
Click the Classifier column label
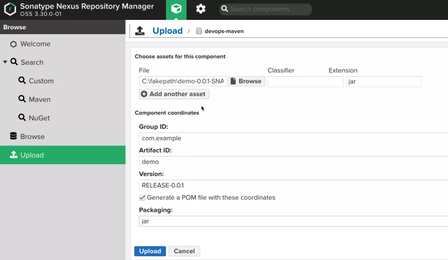[281, 70]
